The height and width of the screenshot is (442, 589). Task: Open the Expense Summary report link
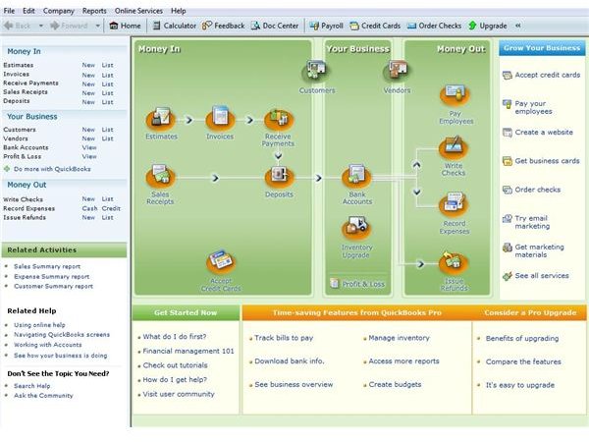pos(52,277)
